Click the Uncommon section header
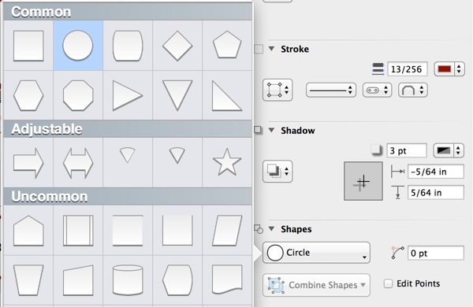This screenshot has width=473, height=307. (x=128, y=197)
